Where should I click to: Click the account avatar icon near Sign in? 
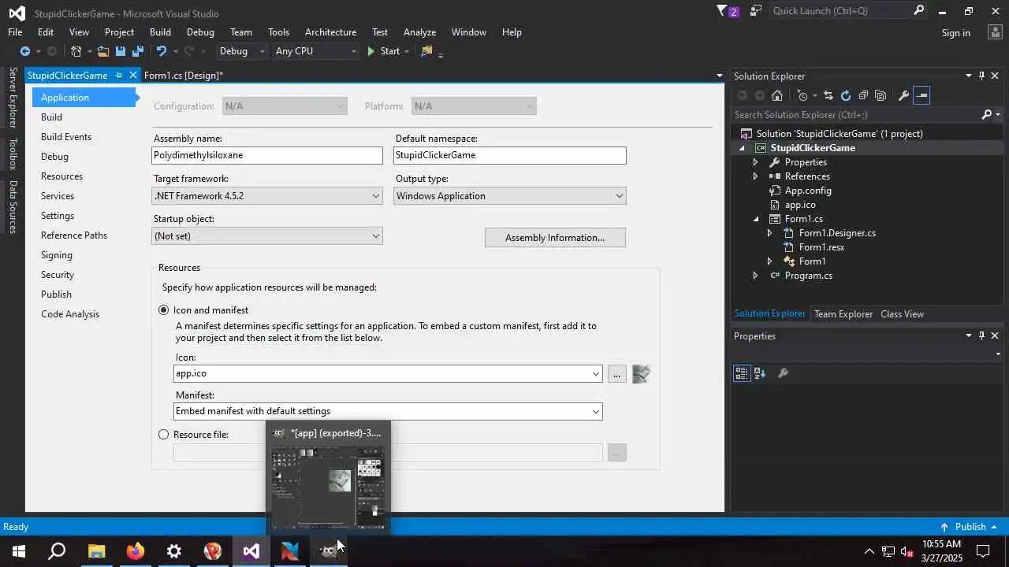pyautogui.click(x=994, y=32)
